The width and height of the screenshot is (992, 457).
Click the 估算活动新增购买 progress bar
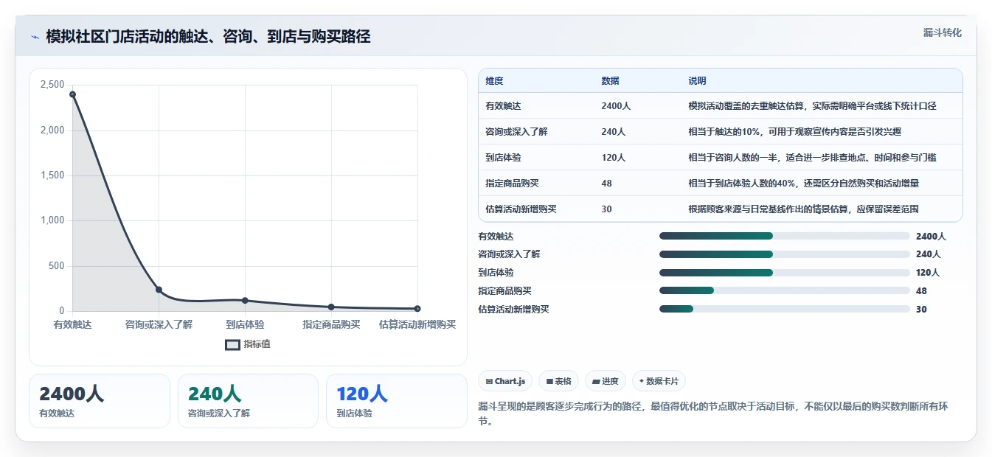coord(785,309)
